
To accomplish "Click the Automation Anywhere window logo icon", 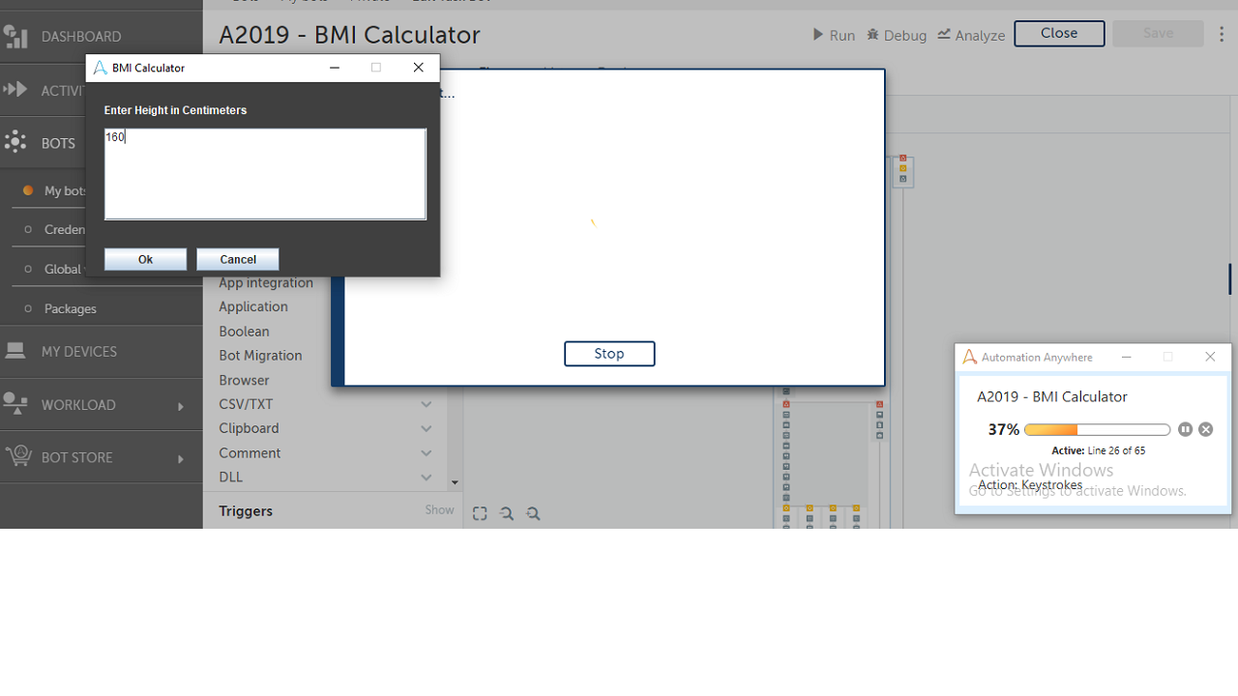I will pos(970,357).
